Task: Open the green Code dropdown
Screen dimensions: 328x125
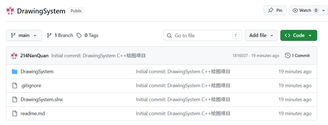Action: (x=299, y=35)
